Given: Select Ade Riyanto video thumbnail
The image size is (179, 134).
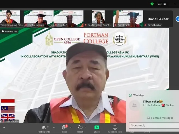Looking at the screenshot, I should [x=128, y=18].
